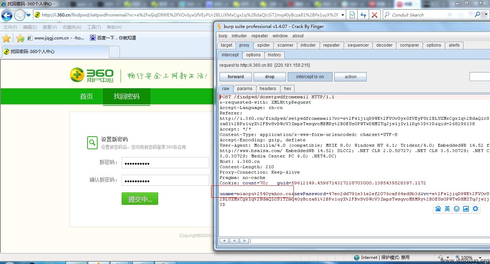This screenshot has height=264, width=490.
Task: Switch to the comparer tab
Action: coord(410,45)
